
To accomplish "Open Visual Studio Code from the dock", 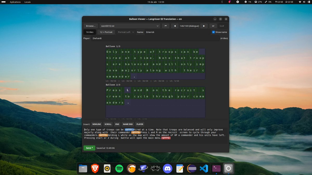I will click(204, 169).
